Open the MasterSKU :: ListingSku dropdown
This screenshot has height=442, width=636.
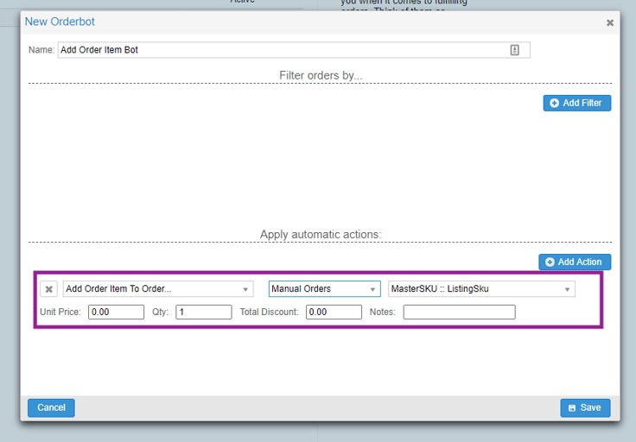pyautogui.click(x=481, y=289)
